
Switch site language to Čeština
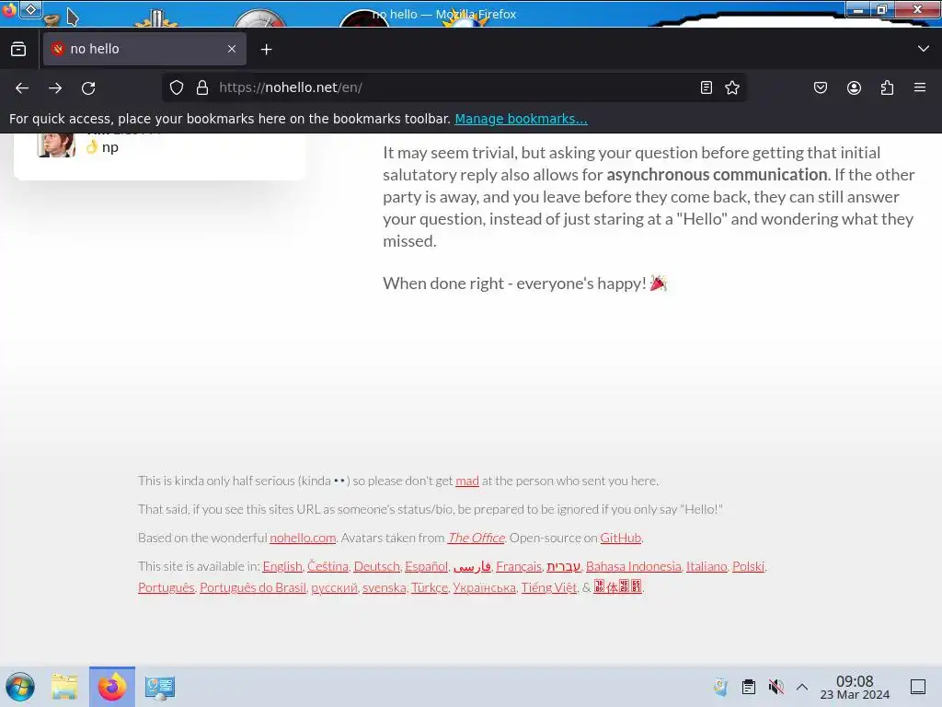coord(328,566)
